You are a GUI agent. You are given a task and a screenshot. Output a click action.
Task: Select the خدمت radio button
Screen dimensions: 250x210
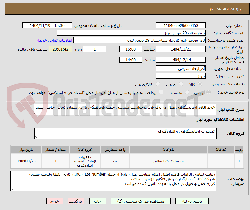(181, 84)
